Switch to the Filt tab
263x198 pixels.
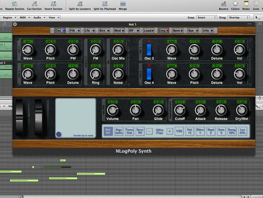(75, 31)
